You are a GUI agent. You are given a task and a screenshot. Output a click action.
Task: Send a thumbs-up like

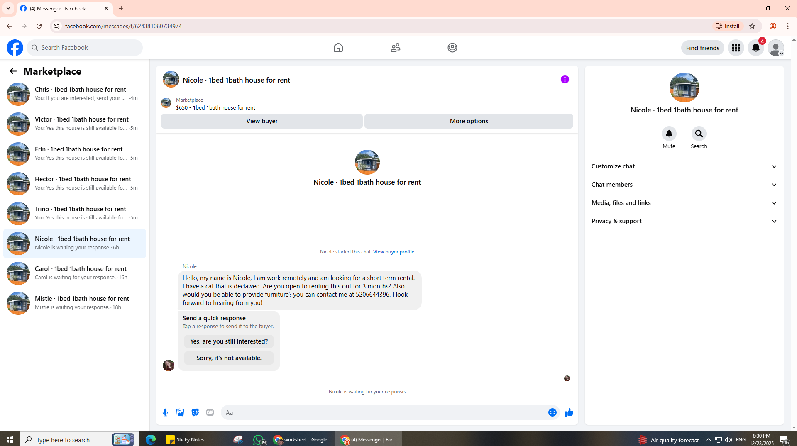(569, 412)
